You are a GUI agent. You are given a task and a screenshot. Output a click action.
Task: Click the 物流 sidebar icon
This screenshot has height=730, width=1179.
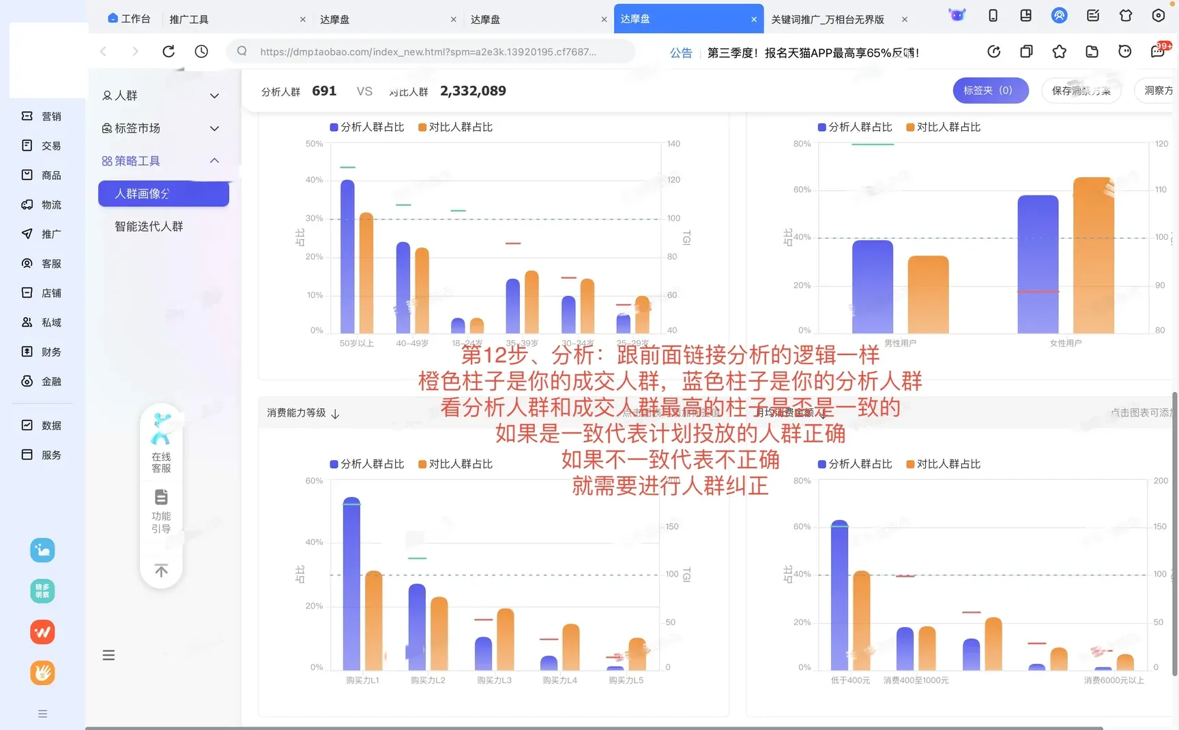point(42,204)
